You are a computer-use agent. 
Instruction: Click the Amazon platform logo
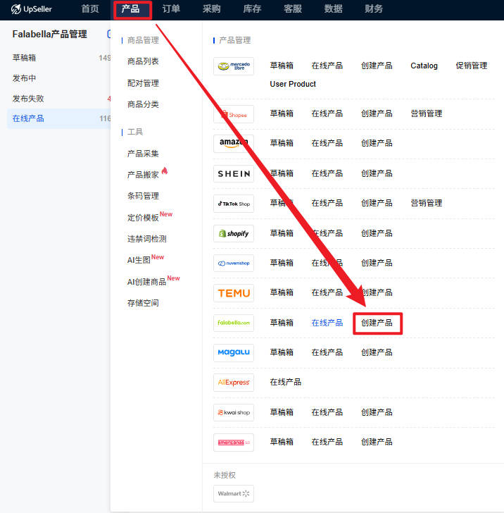click(234, 144)
